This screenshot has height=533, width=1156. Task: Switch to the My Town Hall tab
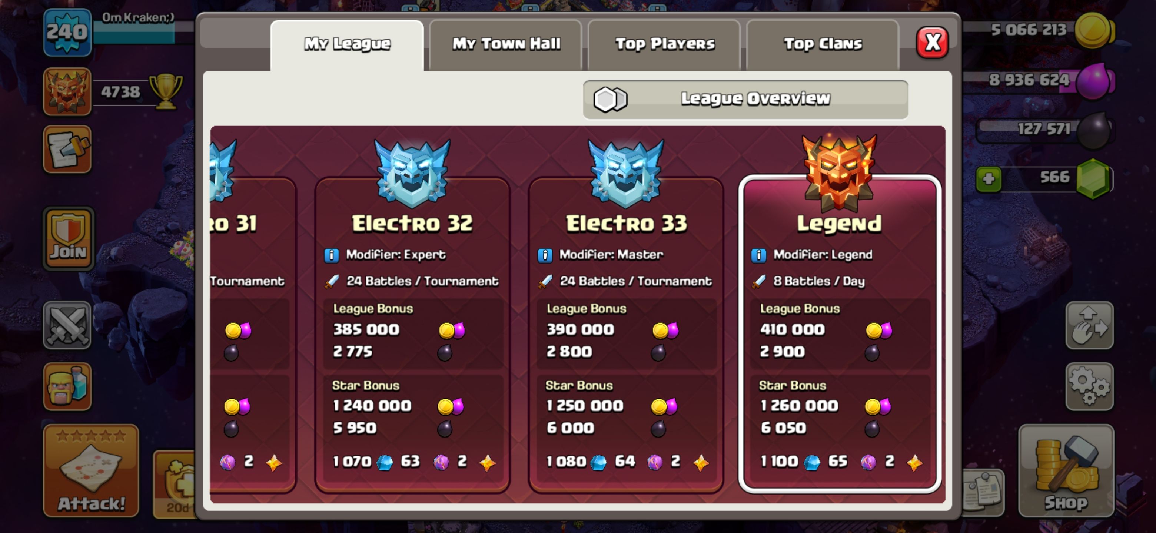coord(506,44)
